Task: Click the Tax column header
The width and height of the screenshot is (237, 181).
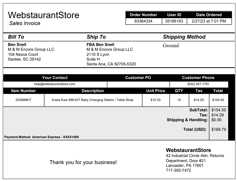Action: [x=199, y=91]
